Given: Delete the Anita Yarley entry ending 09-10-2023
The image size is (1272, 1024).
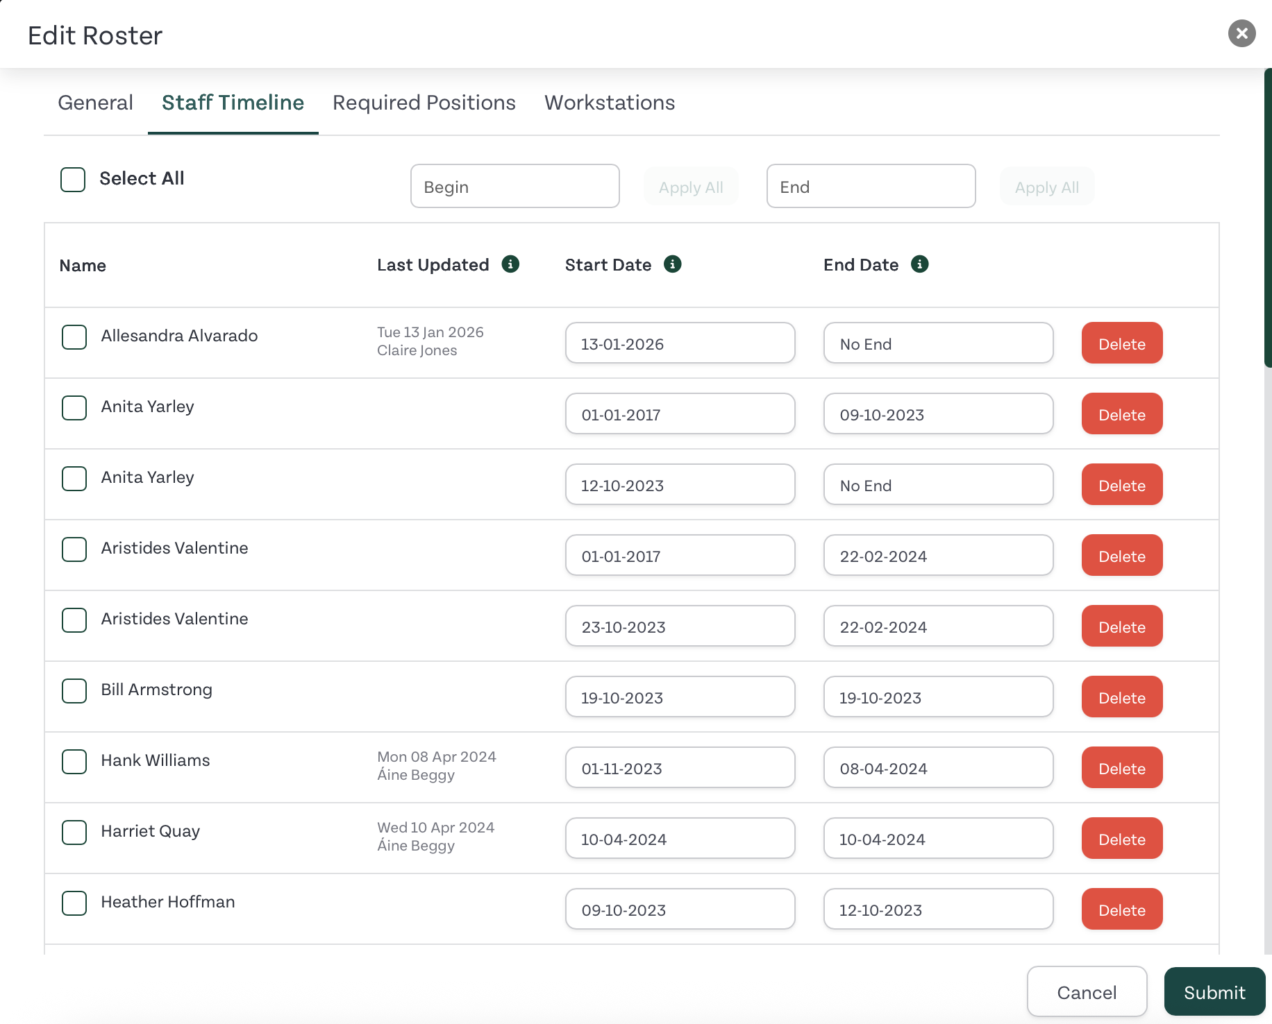Looking at the screenshot, I should coord(1121,414).
